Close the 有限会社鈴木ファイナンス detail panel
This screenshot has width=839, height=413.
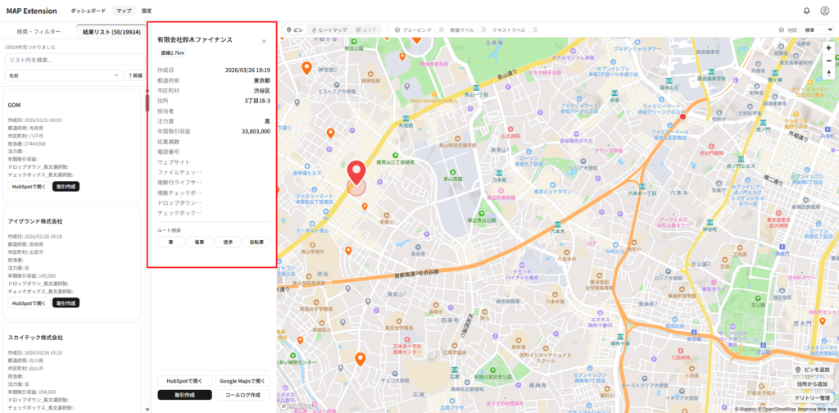coord(264,41)
